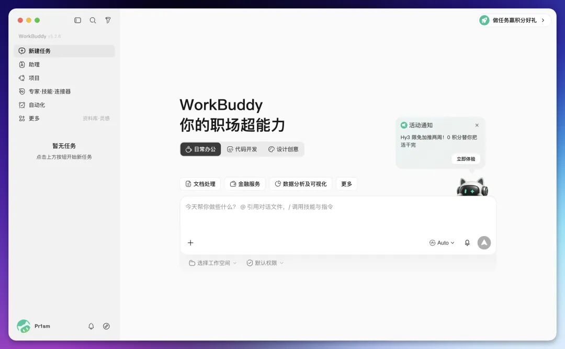Click the 暂无任务 placeholder text
The width and height of the screenshot is (565, 349).
coord(64,146)
